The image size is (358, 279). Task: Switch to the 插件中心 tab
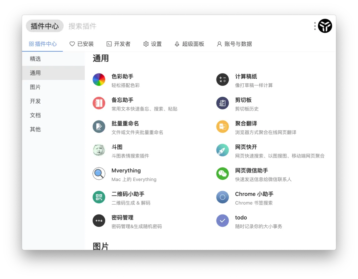click(43, 44)
